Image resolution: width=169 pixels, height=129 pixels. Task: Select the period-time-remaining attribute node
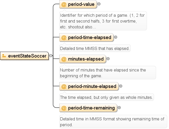(88, 108)
